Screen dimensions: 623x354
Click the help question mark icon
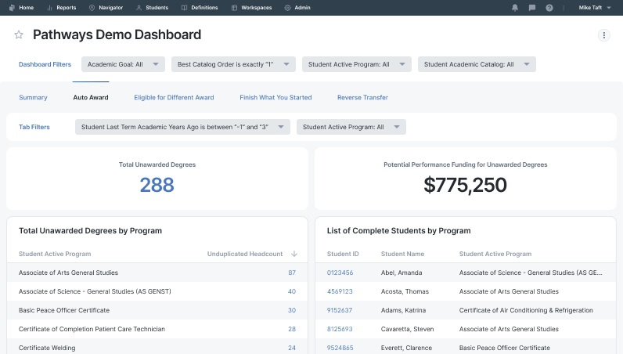coord(549,8)
